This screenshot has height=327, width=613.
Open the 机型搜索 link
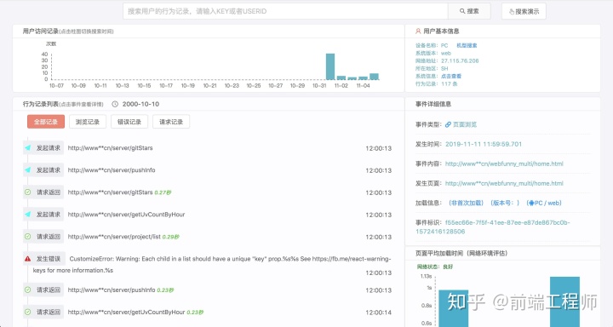tap(467, 45)
